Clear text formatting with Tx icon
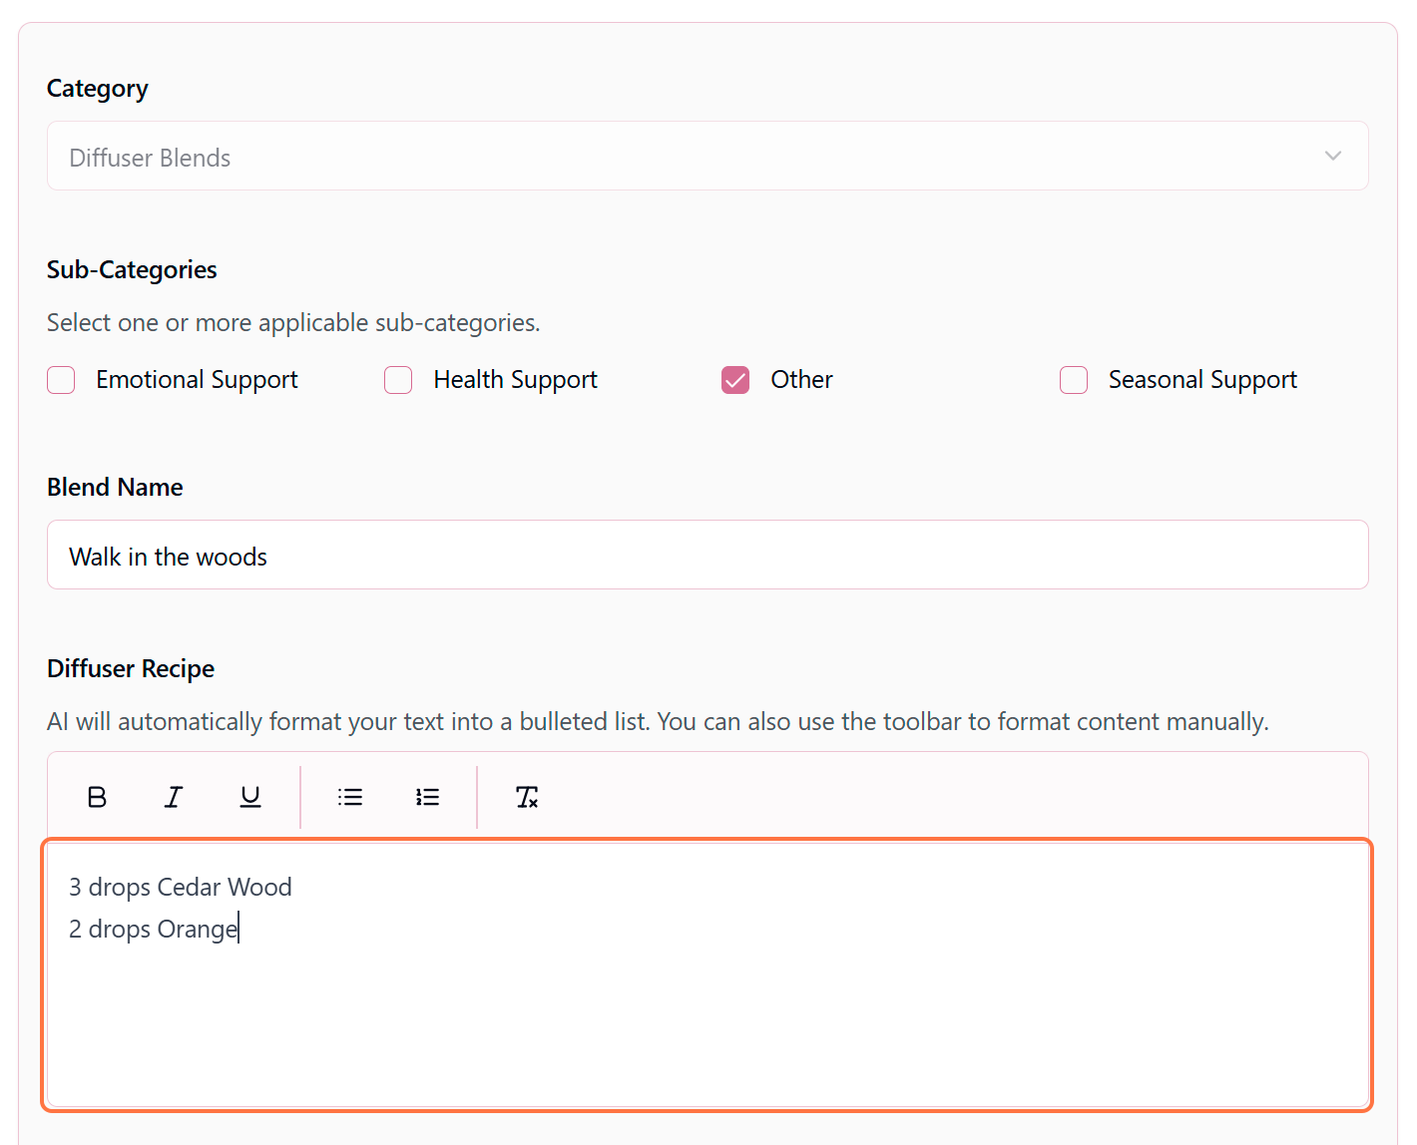 [526, 797]
